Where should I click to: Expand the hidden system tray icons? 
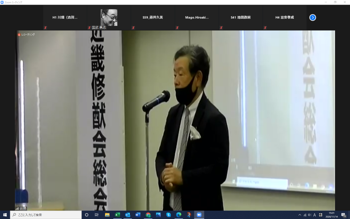pyautogui.click(x=299, y=215)
